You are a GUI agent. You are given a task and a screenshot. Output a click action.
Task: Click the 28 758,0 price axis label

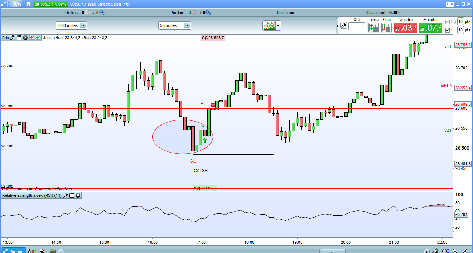point(463,45)
